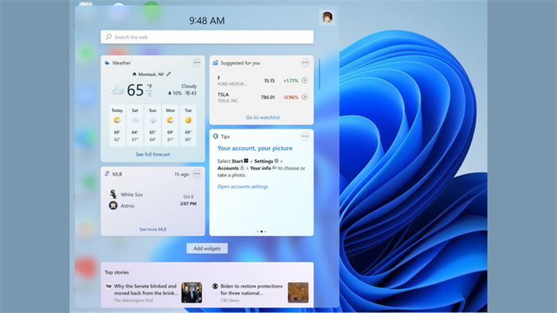The image size is (557, 313).
Task: Click the Suggested for you chart icon
Action: (216, 63)
